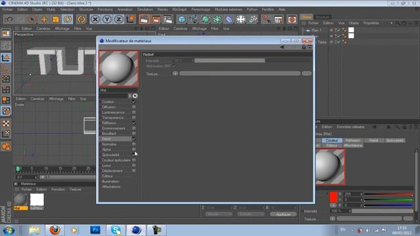Viewport: 420px width, 236px height.
Task: Open the white snowflake environment icon
Action: (241, 19)
